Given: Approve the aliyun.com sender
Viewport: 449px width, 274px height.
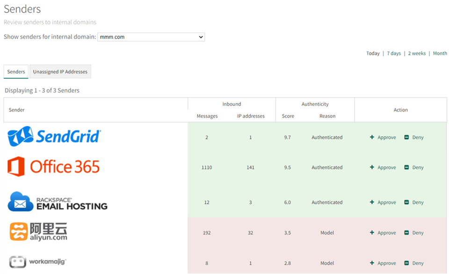Looking at the screenshot, I should click(383, 233).
